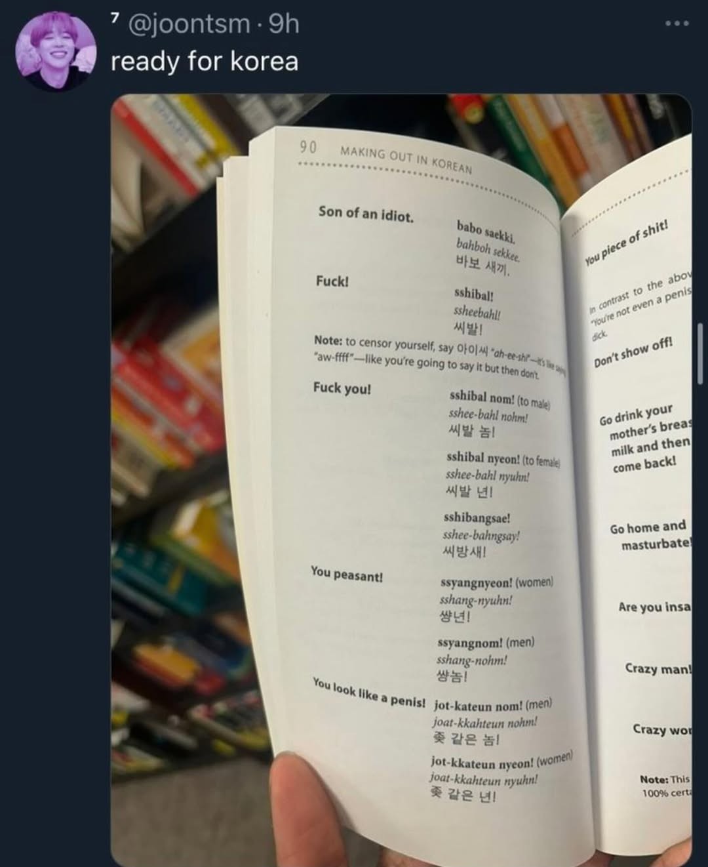Click the "Go home and" phrase on right page
Viewport: 708px width, 867px height.
coord(648,527)
